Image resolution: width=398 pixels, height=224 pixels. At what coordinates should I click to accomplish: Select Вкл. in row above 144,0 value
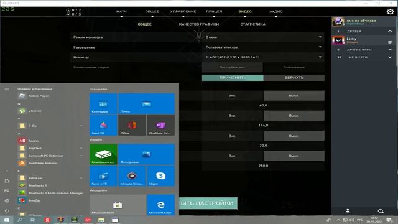(232, 116)
